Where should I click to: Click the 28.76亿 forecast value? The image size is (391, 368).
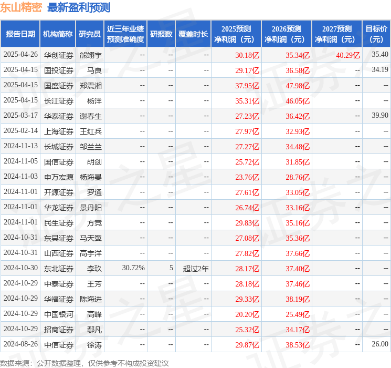click(298, 177)
